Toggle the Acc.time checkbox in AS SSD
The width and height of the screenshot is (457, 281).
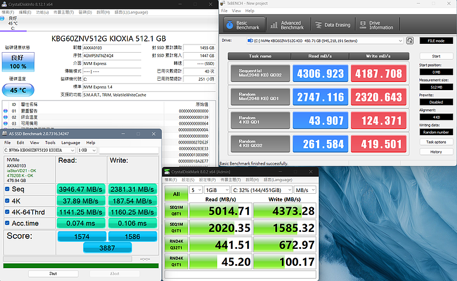7,223
